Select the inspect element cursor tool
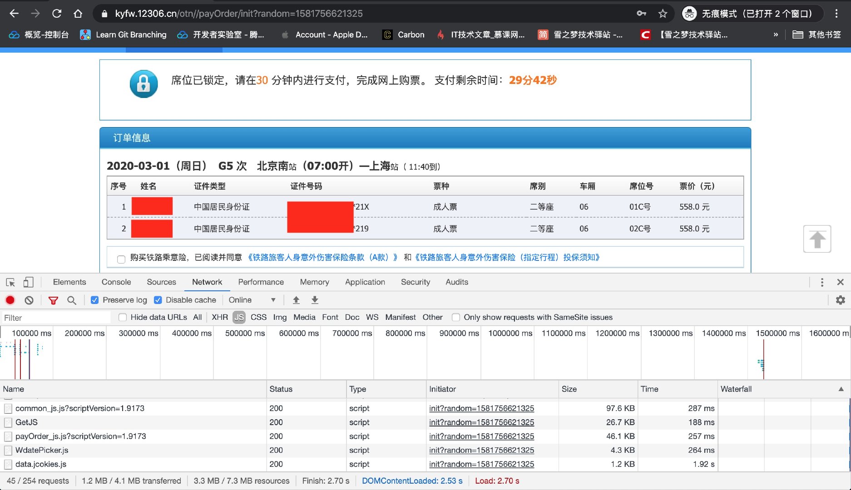The image size is (851, 490). click(x=10, y=282)
